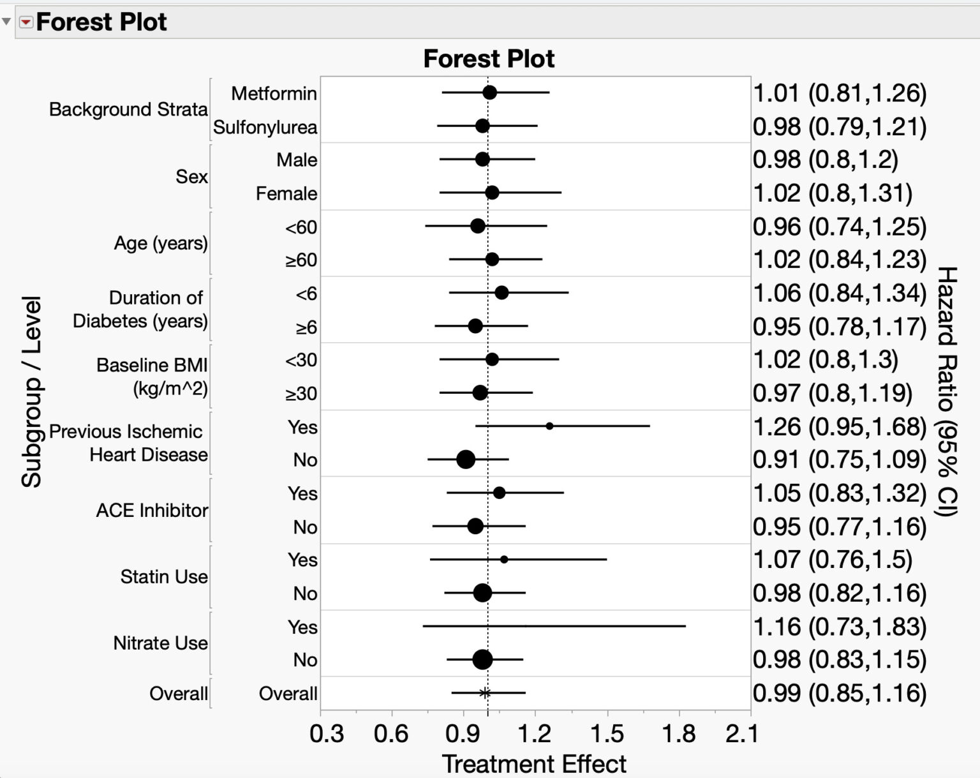The width and height of the screenshot is (980, 778).
Task: Click the Previous Ischemic Heart Disease Yes marker
Action: pyautogui.click(x=549, y=426)
